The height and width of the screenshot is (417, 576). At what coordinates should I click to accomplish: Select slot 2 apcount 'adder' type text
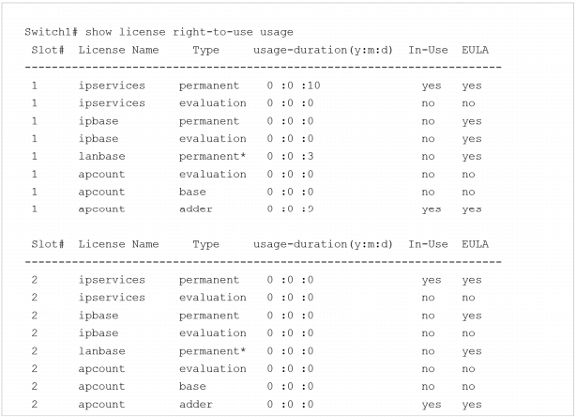click(196, 404)
